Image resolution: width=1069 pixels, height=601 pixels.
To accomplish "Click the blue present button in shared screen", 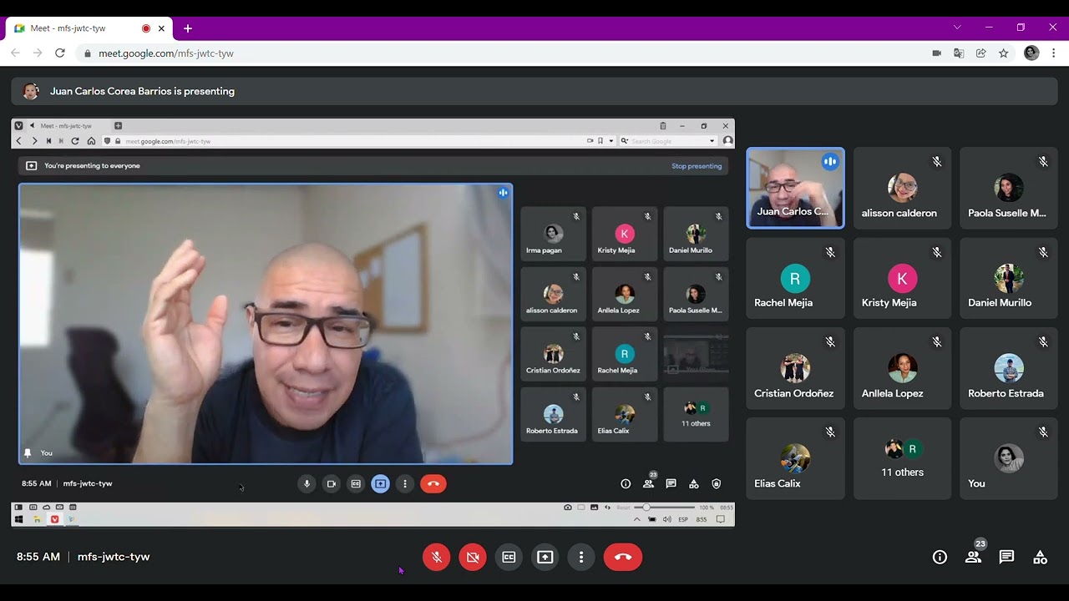I will pyautogui.click(x=380, y=483).
